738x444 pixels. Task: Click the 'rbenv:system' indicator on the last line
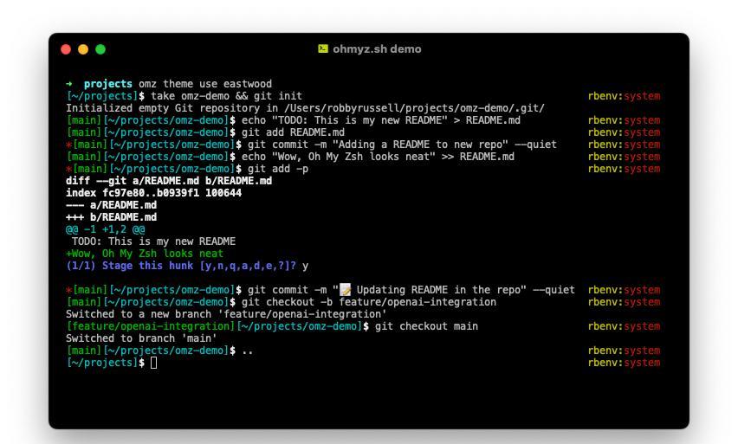click(x=625, y=363)
